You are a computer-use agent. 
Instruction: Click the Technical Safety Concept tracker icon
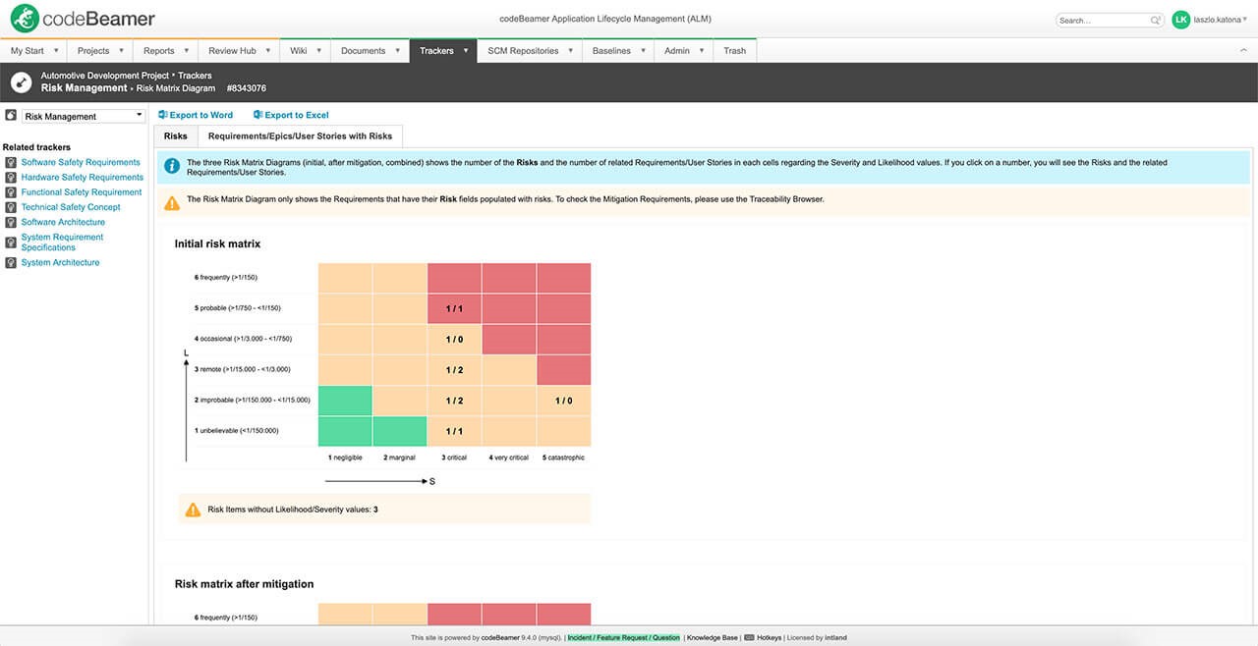[11, 207]
